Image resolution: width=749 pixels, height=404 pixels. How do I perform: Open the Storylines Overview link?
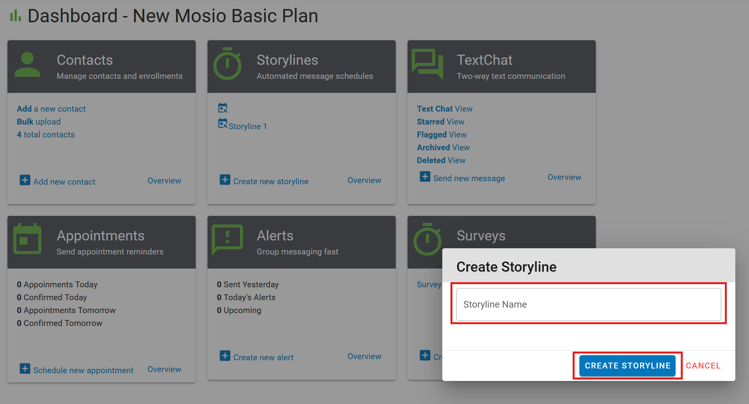(364, 180)
